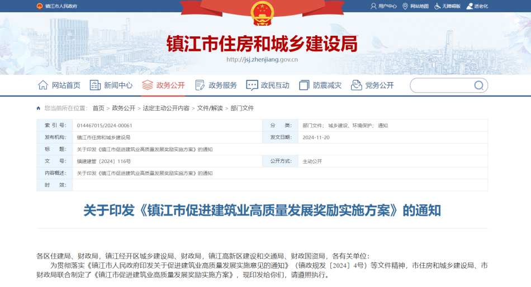Image resolution: width=531 pixels, height=287 pixels.
Task: Go to 首页 in breadcrumb
Action: [x=98, y=108]
